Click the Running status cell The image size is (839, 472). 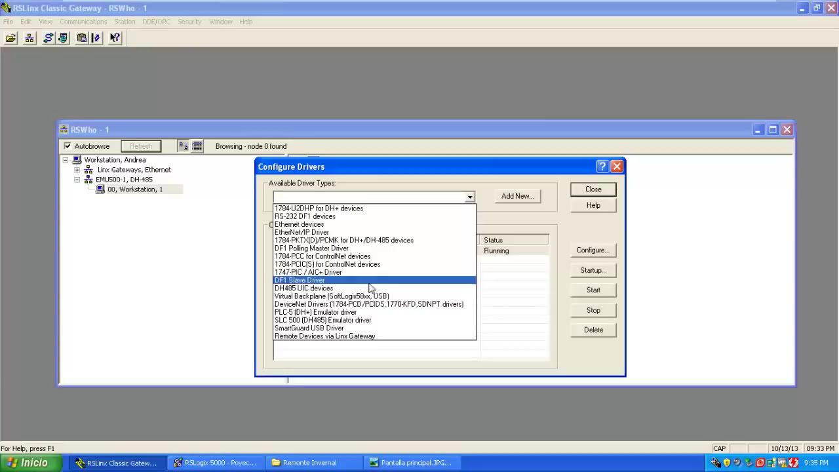pyautogui.click(x=515, y=251)
